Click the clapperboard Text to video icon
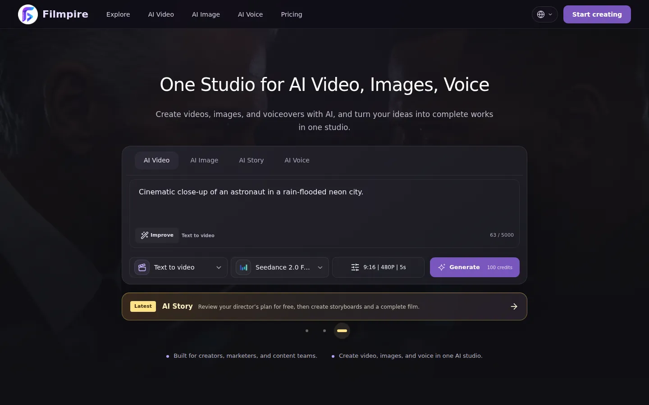The height and width of the screenshot is (405, 649). [142, 267]
